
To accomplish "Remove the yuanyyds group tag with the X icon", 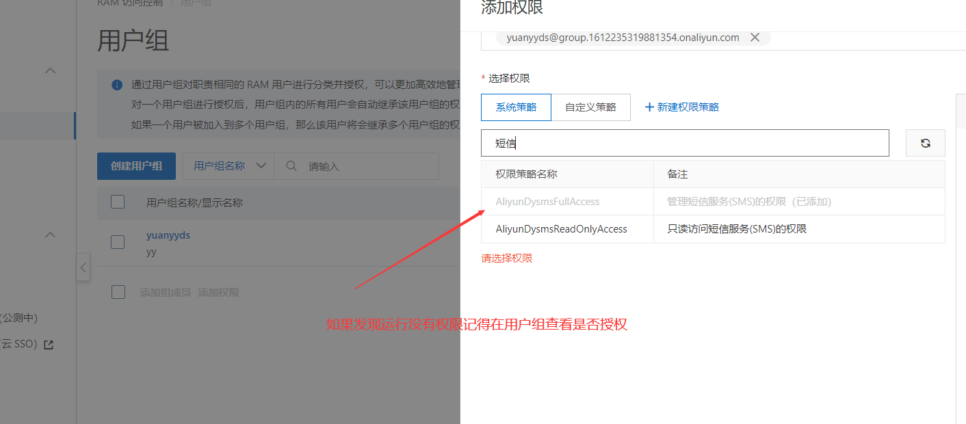I will point(755,38).
